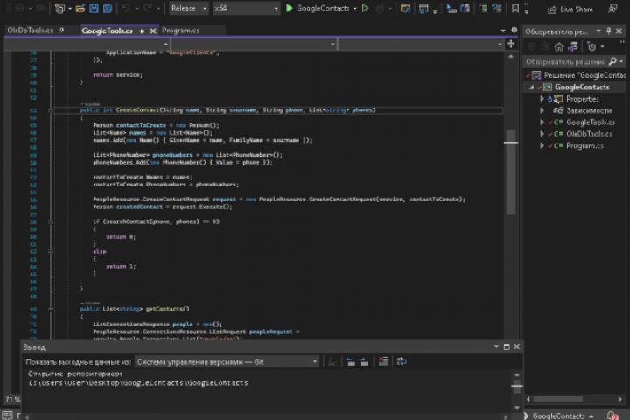Switch to the Program.cs tab
Viewport: 630px width, 420px height.
pyautogui.click(x=181, y=31)
